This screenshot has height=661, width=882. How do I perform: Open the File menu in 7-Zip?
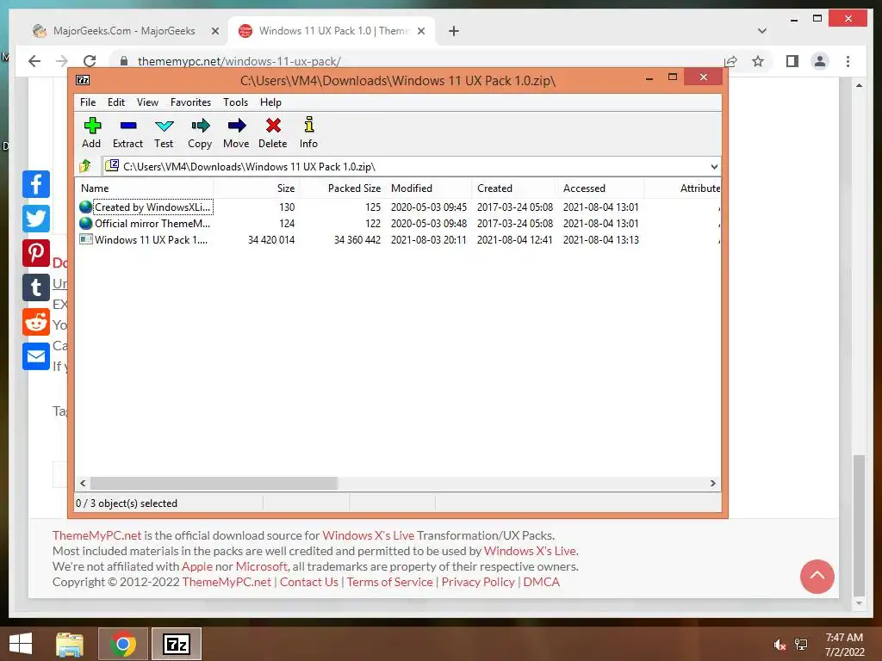(x=88, y=102)
